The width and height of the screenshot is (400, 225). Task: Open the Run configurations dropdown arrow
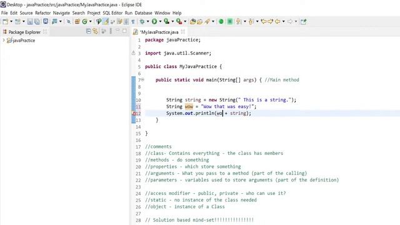click(x=160, y=22)
